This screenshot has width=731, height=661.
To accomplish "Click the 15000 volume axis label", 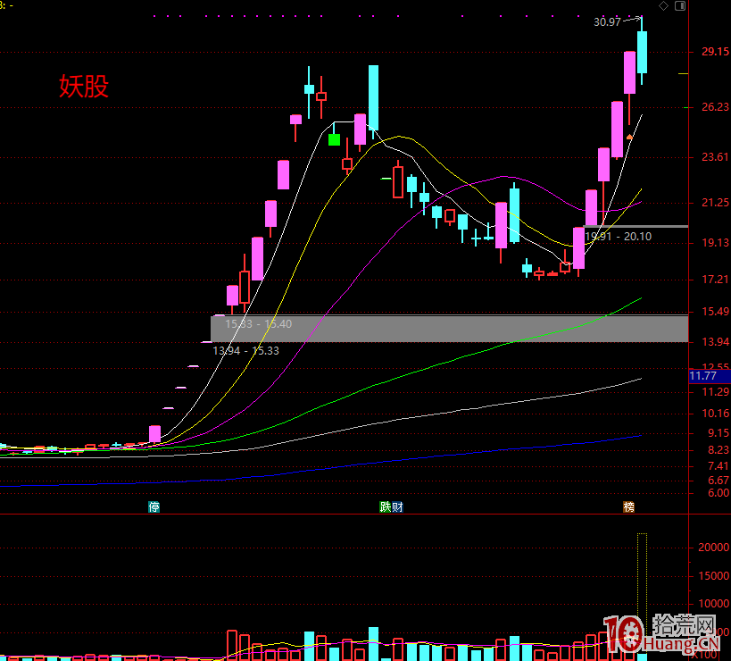I will [713, 576].
